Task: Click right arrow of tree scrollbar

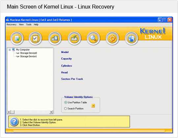Action: 51,112
